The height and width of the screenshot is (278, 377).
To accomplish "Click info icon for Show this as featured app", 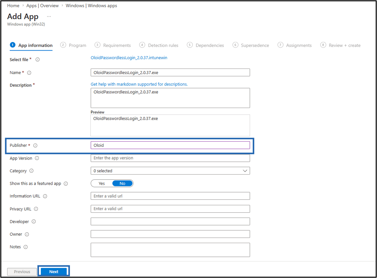I will point(66,184).
